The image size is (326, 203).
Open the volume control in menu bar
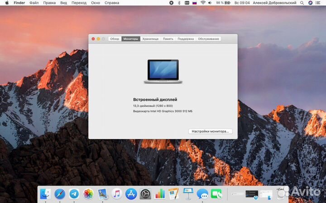pyautogui.click(x=210, y=3)
